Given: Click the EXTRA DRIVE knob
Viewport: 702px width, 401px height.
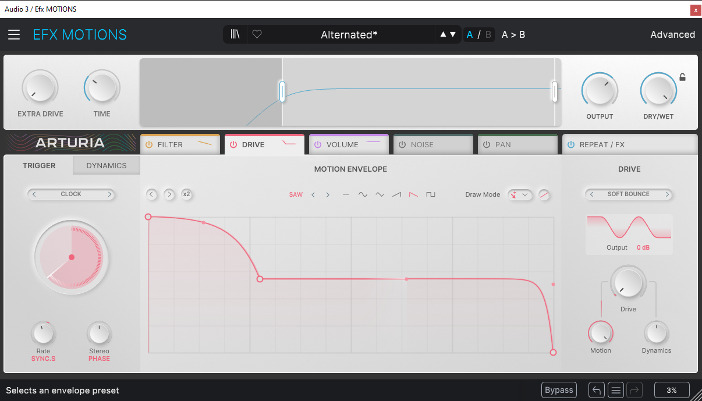Looking at the screenshot, I should [x=40, y=88].
